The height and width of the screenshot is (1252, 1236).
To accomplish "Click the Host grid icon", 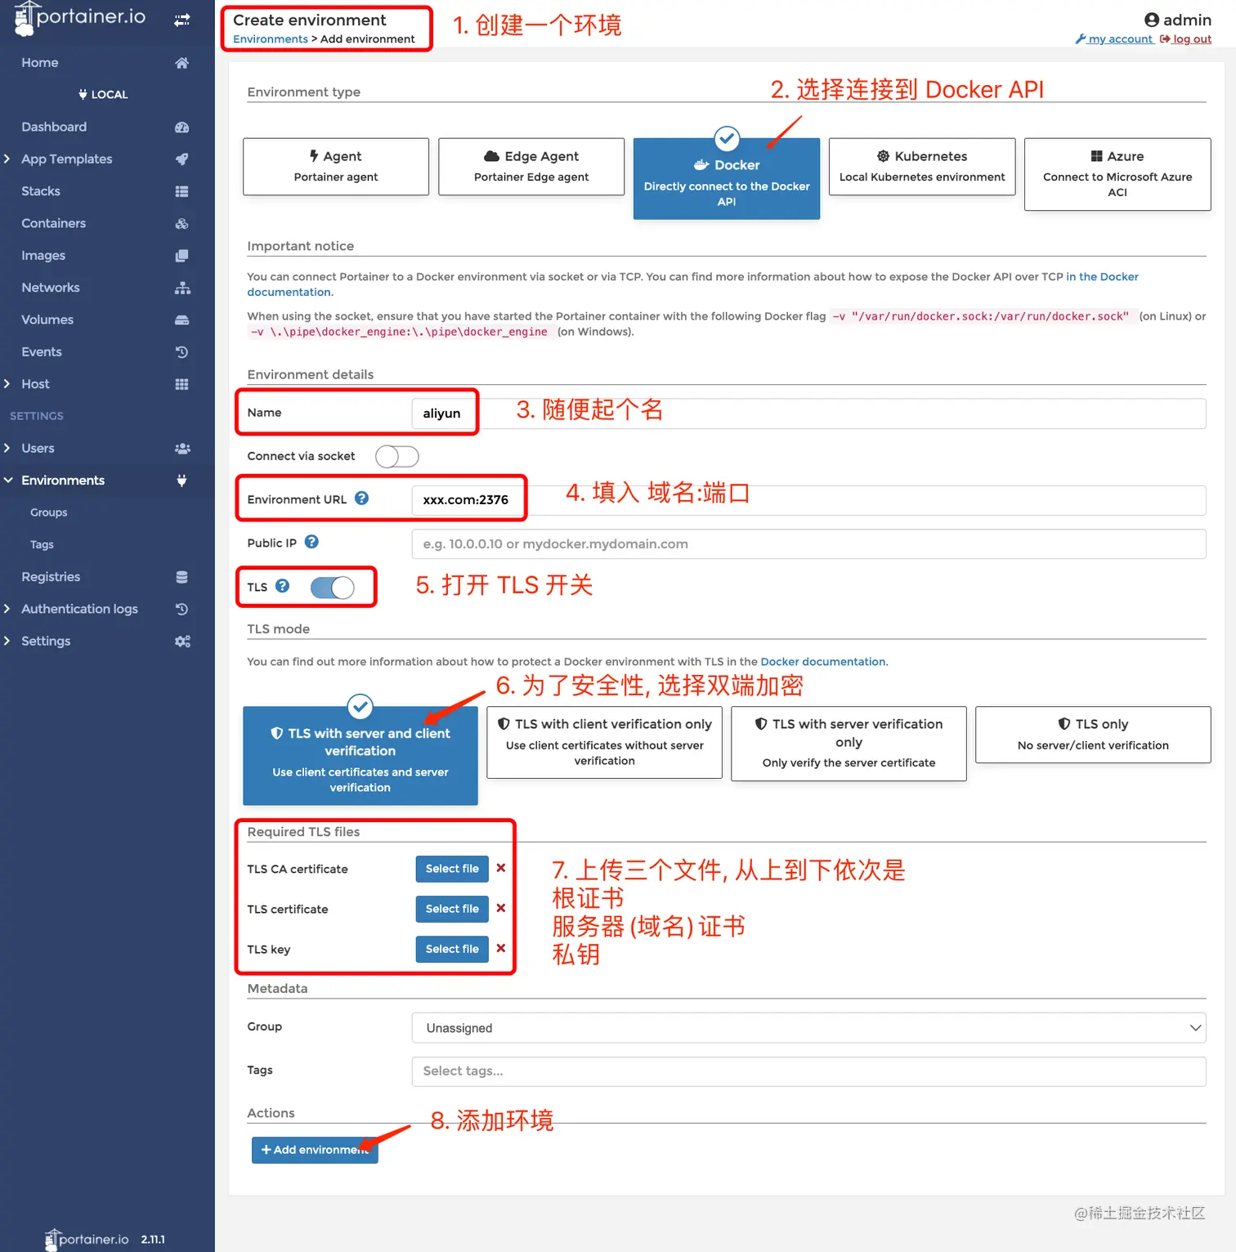I will [x=182, y=384].
